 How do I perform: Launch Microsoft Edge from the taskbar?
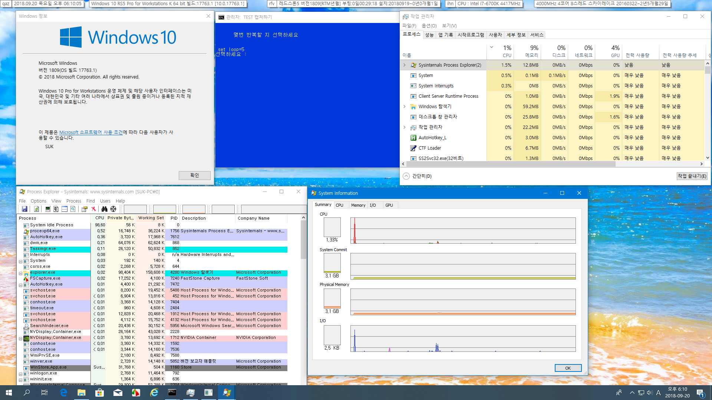pos(63,393)
